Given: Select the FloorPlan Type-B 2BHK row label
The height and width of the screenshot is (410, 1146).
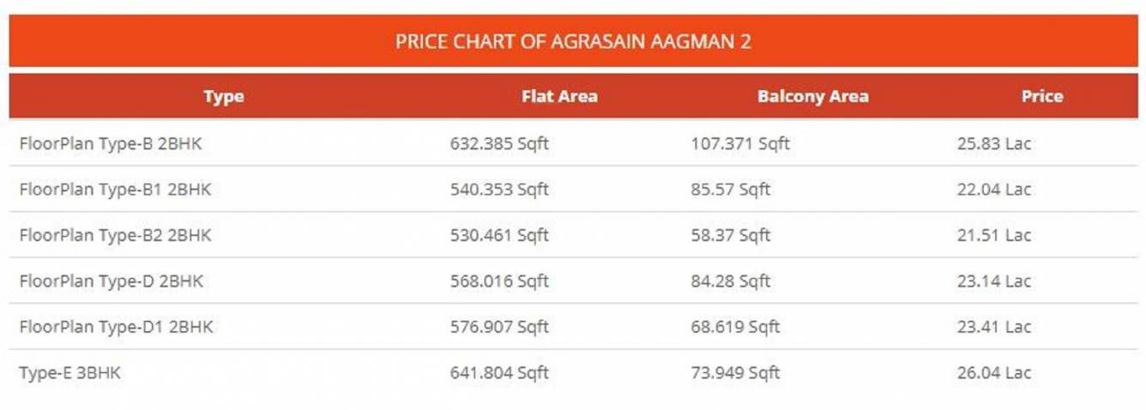Looking at the screenshot, I should (x=111, y=144).
